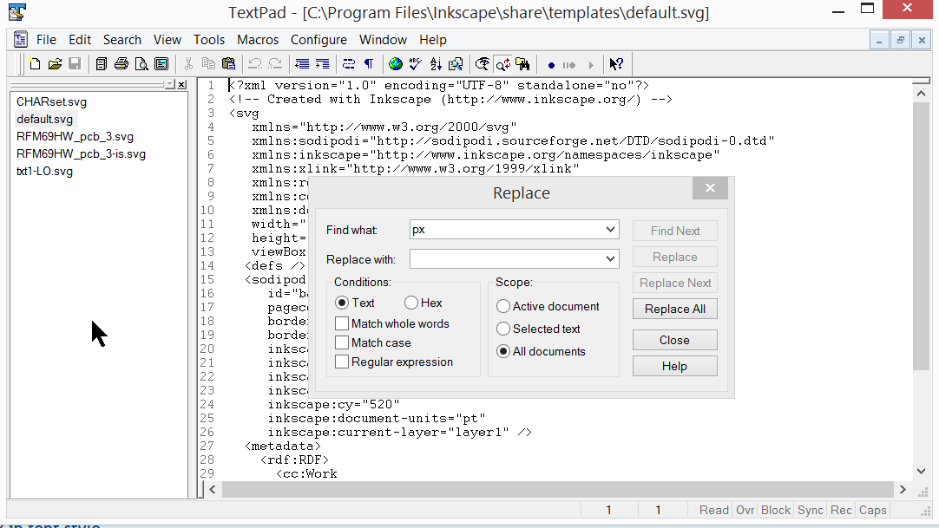Viewport: 939px width, 528px height.
Task: Click the Close button in Replace dialog
Action: [674, 340]
